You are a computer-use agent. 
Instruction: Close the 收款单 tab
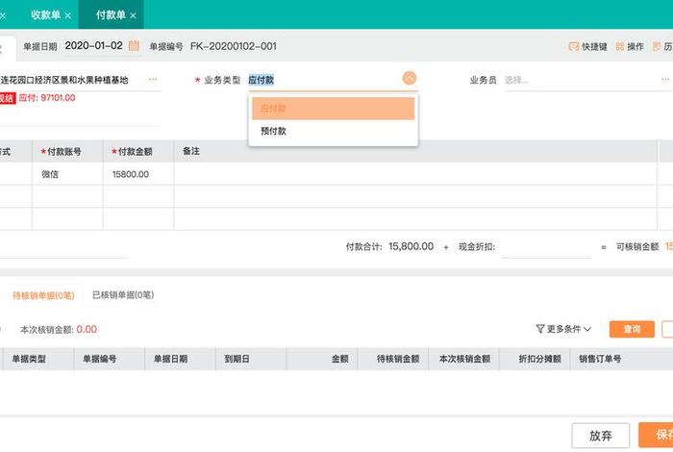(x=68, y=15)
